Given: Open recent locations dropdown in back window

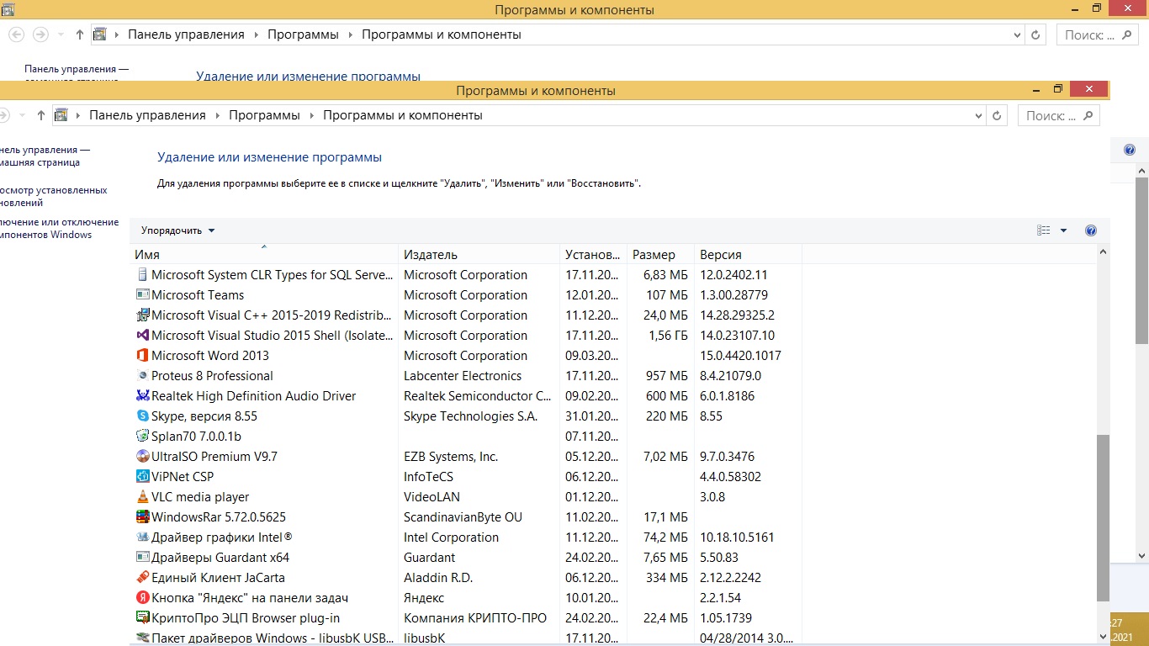Looking at the screenshot, I should click(61, 34).
